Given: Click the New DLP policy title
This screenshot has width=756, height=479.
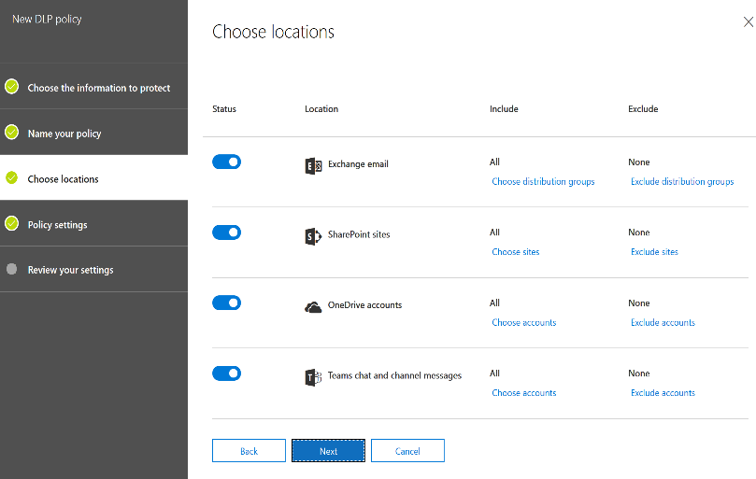Looking at the screenshot, I should [x=47, y=20].
